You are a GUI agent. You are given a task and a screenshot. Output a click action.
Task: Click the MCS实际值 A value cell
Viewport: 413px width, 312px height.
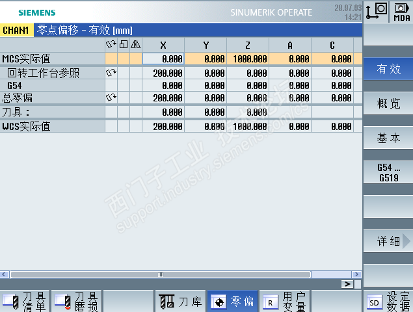290,58
